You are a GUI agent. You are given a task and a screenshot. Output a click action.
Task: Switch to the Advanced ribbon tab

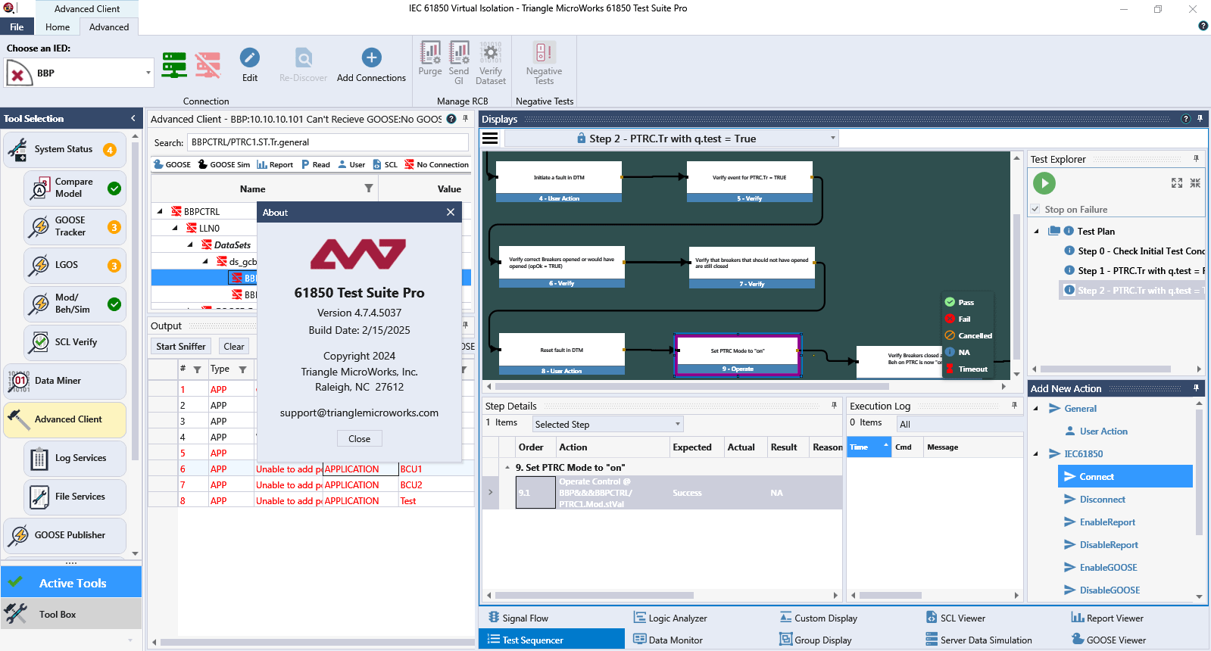[x=109, y=26]
